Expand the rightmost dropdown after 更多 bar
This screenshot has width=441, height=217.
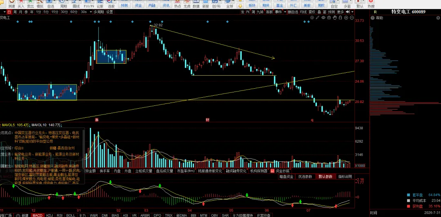click(352, 12)
